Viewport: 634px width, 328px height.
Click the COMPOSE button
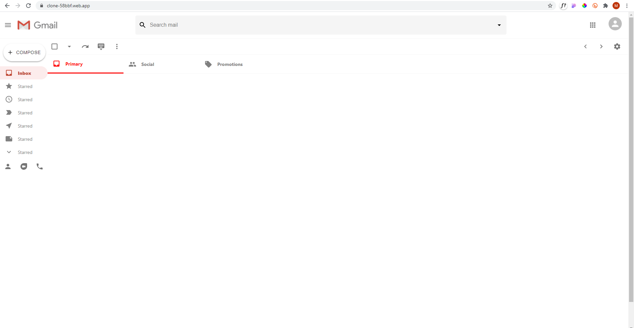[24, 52]
